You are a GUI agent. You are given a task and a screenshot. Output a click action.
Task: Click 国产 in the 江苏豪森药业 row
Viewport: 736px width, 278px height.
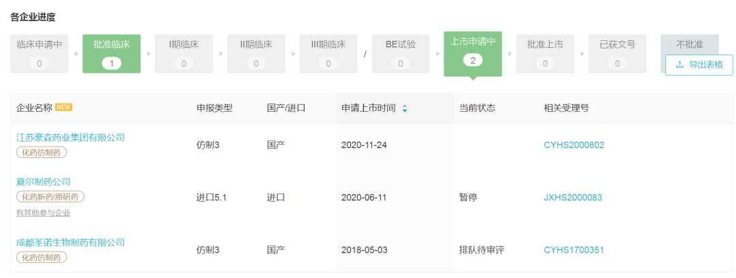tap(275, 145)
